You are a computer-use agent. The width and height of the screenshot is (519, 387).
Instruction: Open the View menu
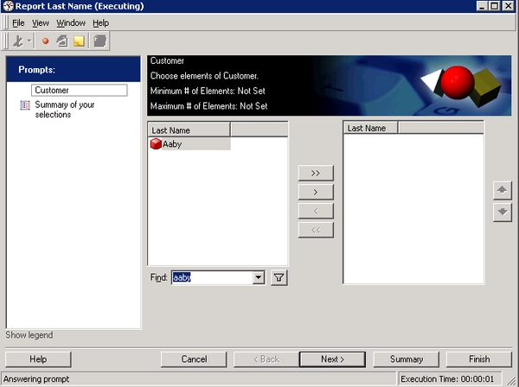[x=41, y=23]
